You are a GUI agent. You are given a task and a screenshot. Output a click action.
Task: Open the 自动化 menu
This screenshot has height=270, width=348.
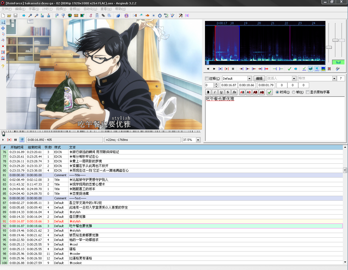tap(90, 9)
